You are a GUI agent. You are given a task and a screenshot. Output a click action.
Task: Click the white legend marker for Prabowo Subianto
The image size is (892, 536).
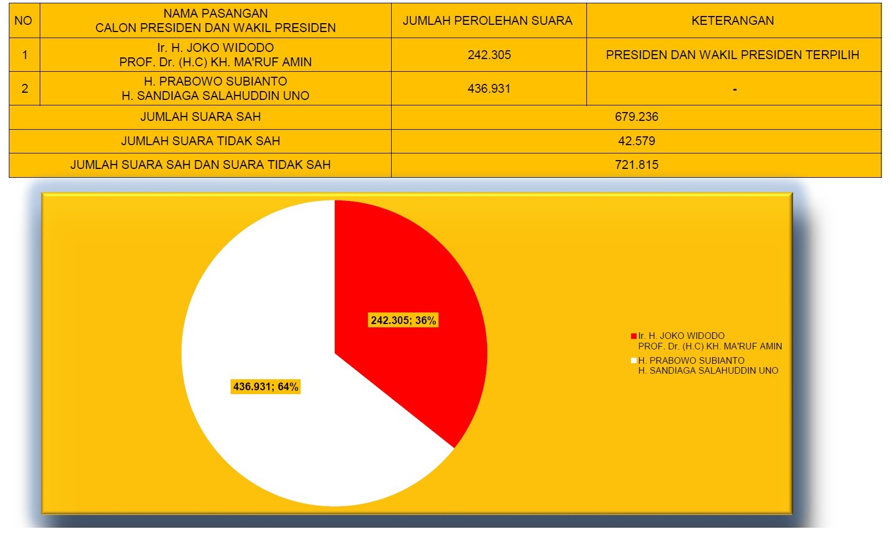634,360
